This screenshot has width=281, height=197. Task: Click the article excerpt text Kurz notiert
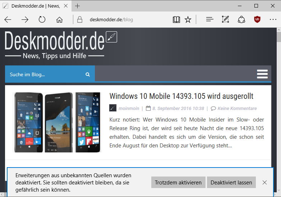click(x=186, y=132)
